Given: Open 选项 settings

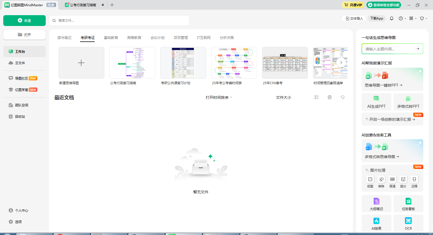Looking at the screenshot, I should pyautogui.click(x=24, y=222).
